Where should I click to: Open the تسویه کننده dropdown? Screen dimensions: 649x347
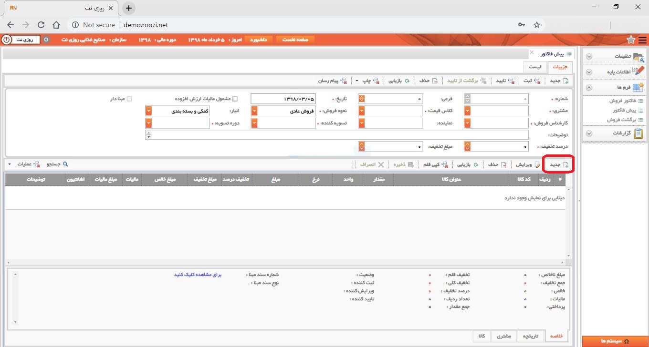point(254,123)
